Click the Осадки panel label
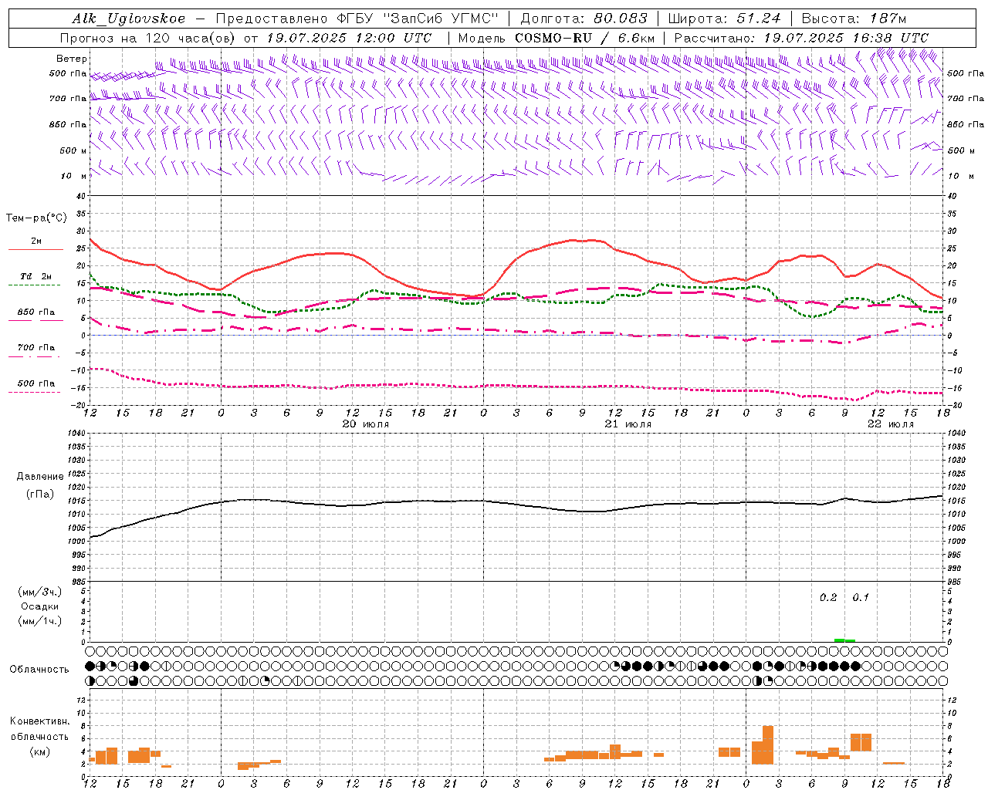 pyautogui.click(x=39, y=606)
